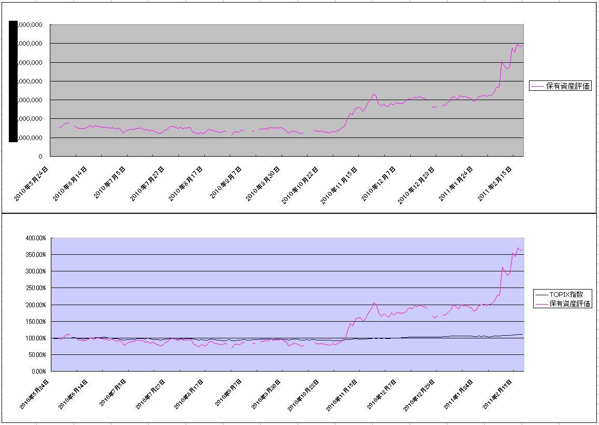Select the 400.00% label on bottom chart axis
The width and height of the screenshot is (599, 425).
[36, 238]
